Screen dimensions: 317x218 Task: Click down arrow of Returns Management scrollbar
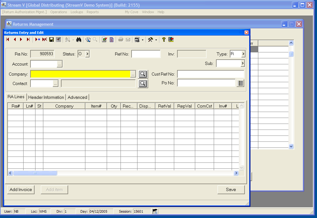(x=291, y=146)
